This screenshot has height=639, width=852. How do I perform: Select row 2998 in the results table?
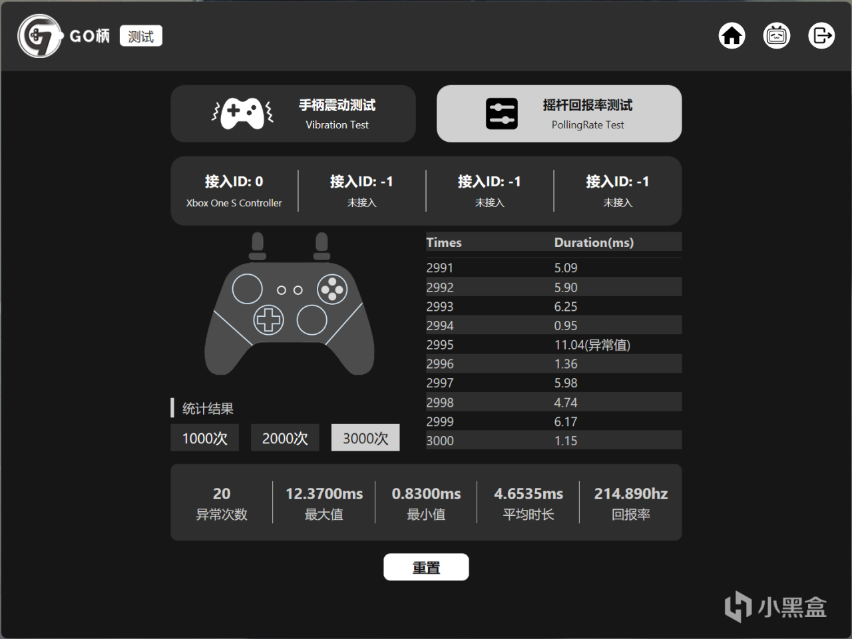(x=554, y=402)
